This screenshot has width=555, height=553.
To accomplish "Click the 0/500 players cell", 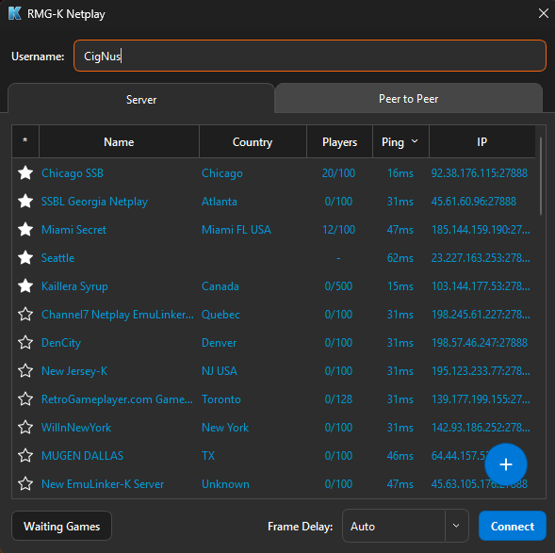I will click(x=338, y=285).
